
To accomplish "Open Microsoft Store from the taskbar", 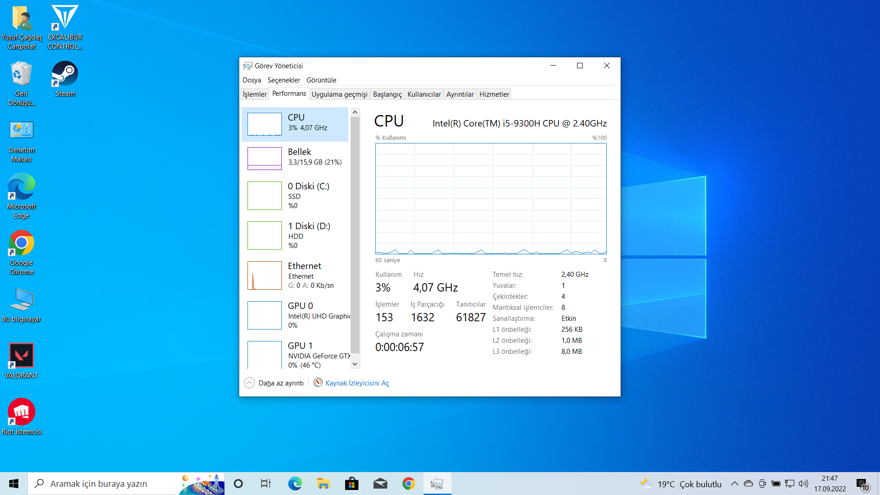I will pos(352,484).
